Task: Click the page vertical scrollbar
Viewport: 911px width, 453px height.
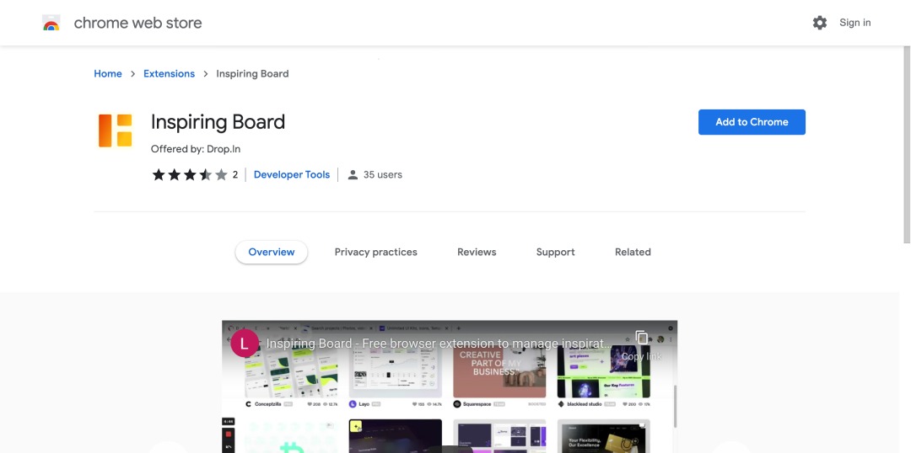Action: click(907, 145)
